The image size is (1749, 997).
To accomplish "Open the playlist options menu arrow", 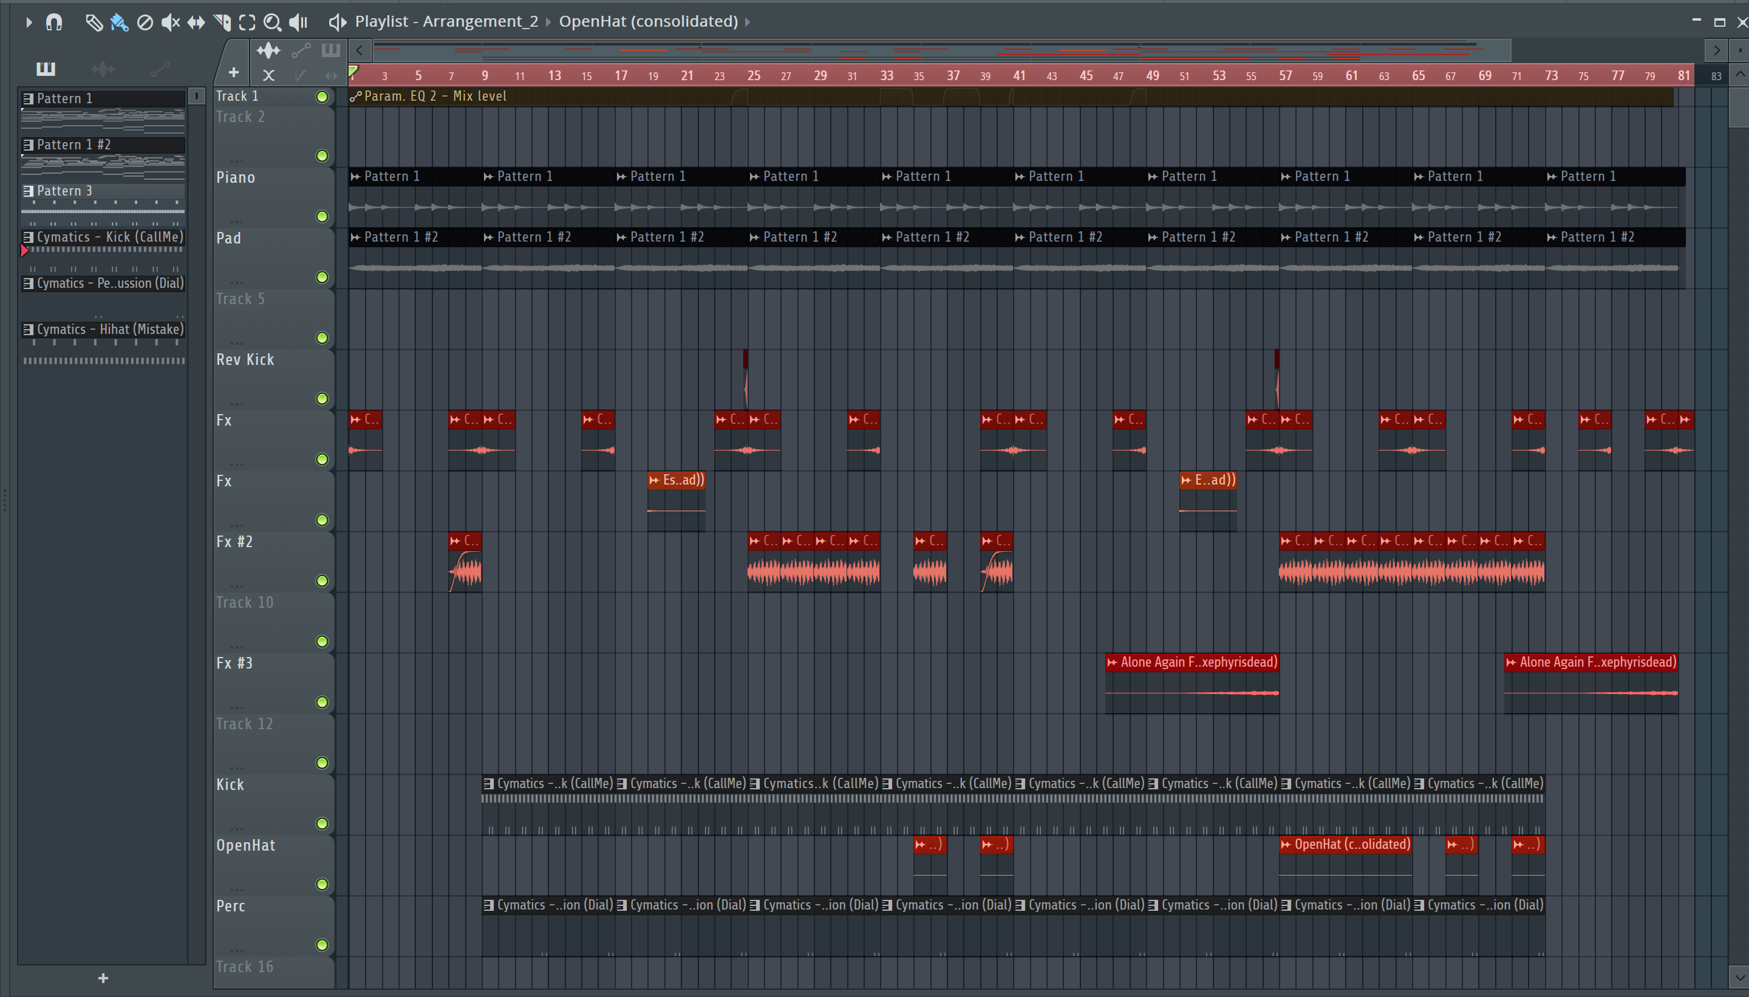I will [28, 22].
